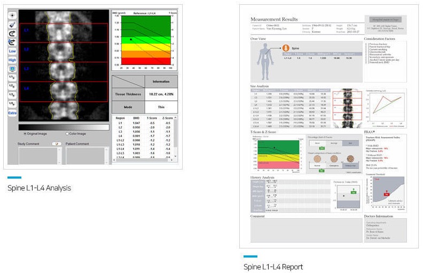
Task: Click the results table vertical scrollbar thumb
Action: coord(176,133)
